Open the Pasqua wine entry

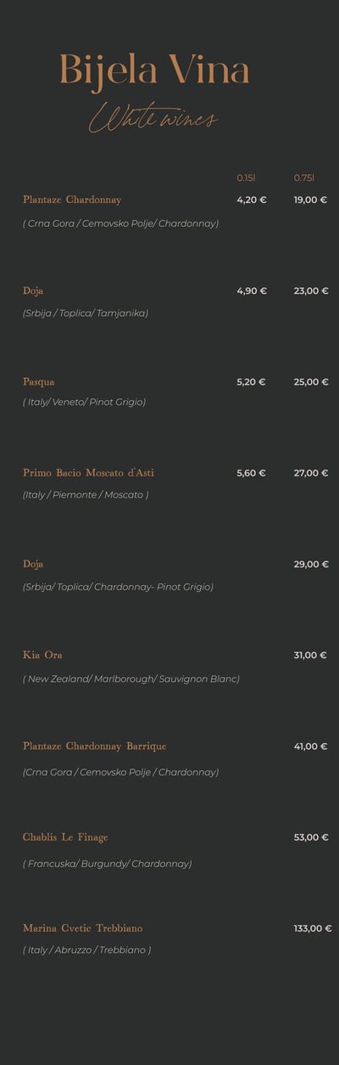[x=38, y=382]
